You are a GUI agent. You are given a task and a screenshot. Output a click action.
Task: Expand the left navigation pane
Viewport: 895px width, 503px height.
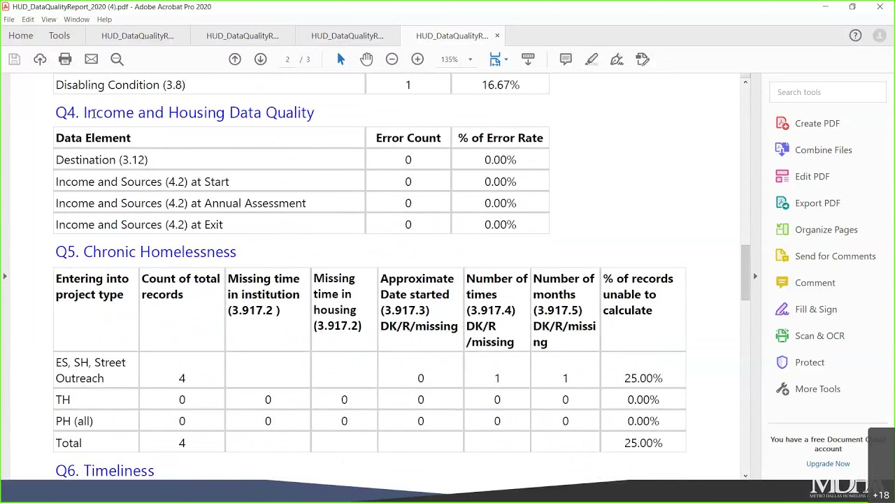click(4, 277)
